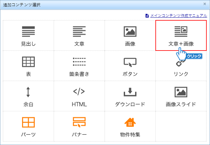
Task: Click the 表 label text
Action: point(28,74)
